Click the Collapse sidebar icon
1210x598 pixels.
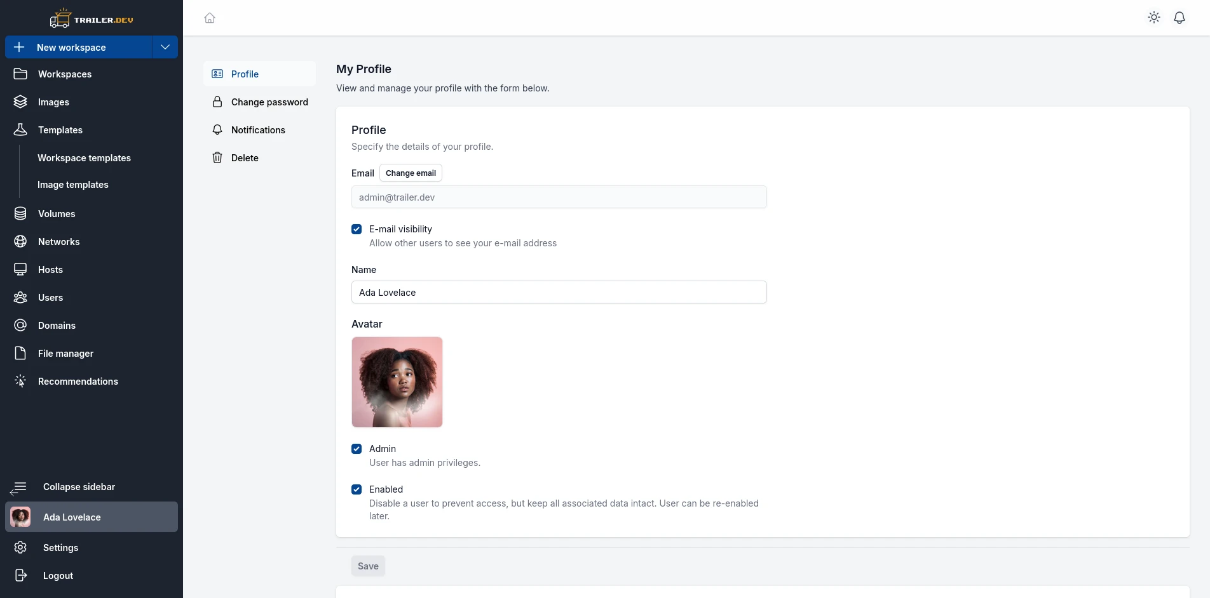click(x=19, y=488)
